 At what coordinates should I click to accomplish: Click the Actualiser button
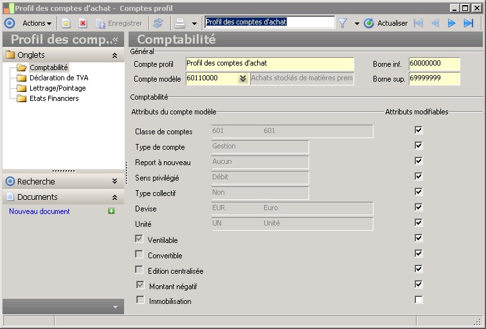(386, 23)
